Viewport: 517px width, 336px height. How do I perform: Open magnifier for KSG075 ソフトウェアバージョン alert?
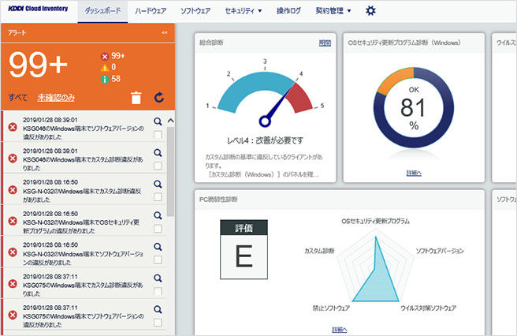coord(158,310)
